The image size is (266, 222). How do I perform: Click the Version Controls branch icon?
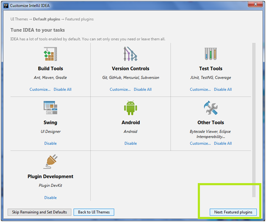point(130,54)
